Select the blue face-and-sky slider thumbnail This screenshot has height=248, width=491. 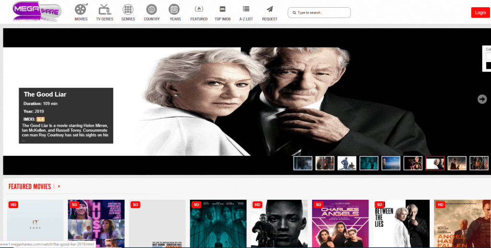click(391, 163)
